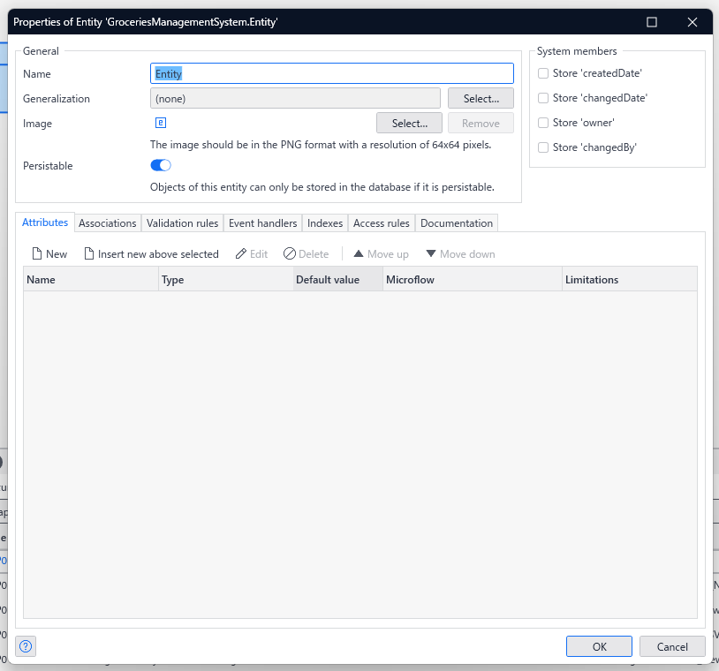The height and width of the screenshot is (671, 719).
Task: Maximize the entity properties dialog
Action: [x=652, y=22]
